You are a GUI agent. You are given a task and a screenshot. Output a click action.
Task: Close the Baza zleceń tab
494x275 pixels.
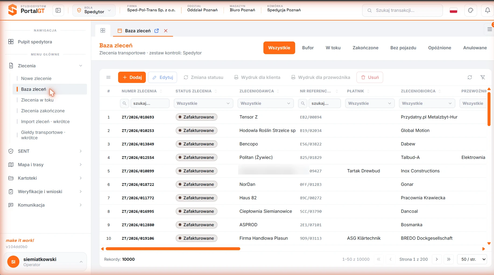click(x=166, y=31)
